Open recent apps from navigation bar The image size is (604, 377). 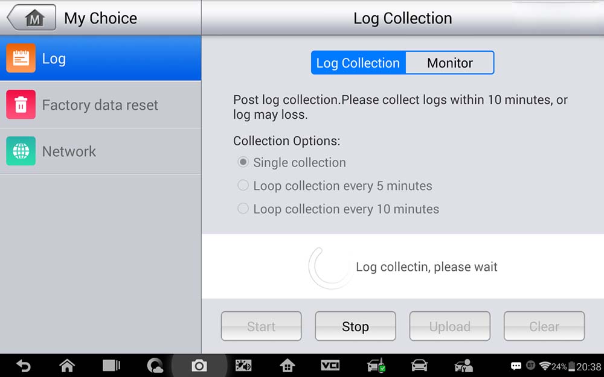point(111,366)
